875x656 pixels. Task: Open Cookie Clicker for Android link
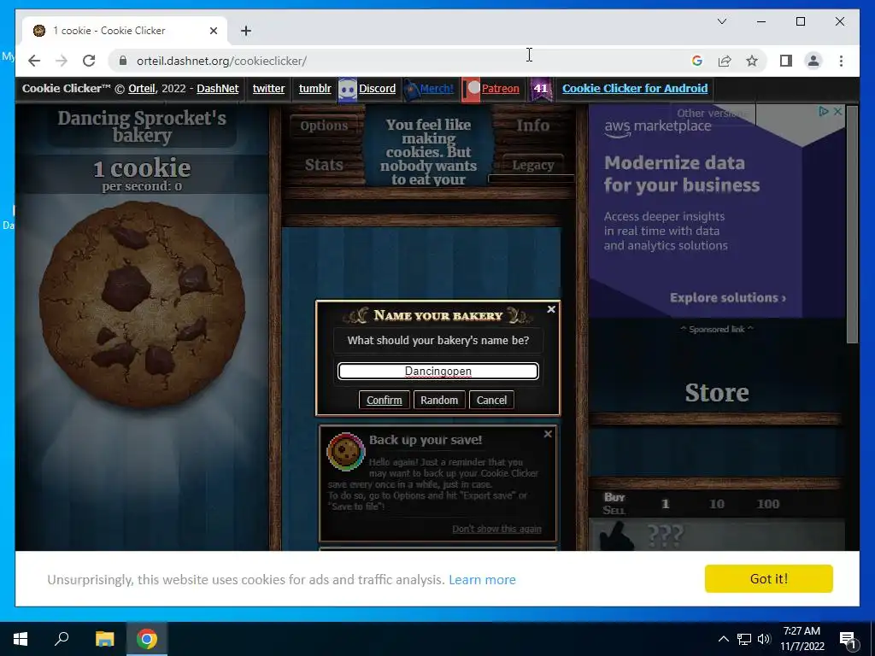pyautogui.click(x=635, y=88)
